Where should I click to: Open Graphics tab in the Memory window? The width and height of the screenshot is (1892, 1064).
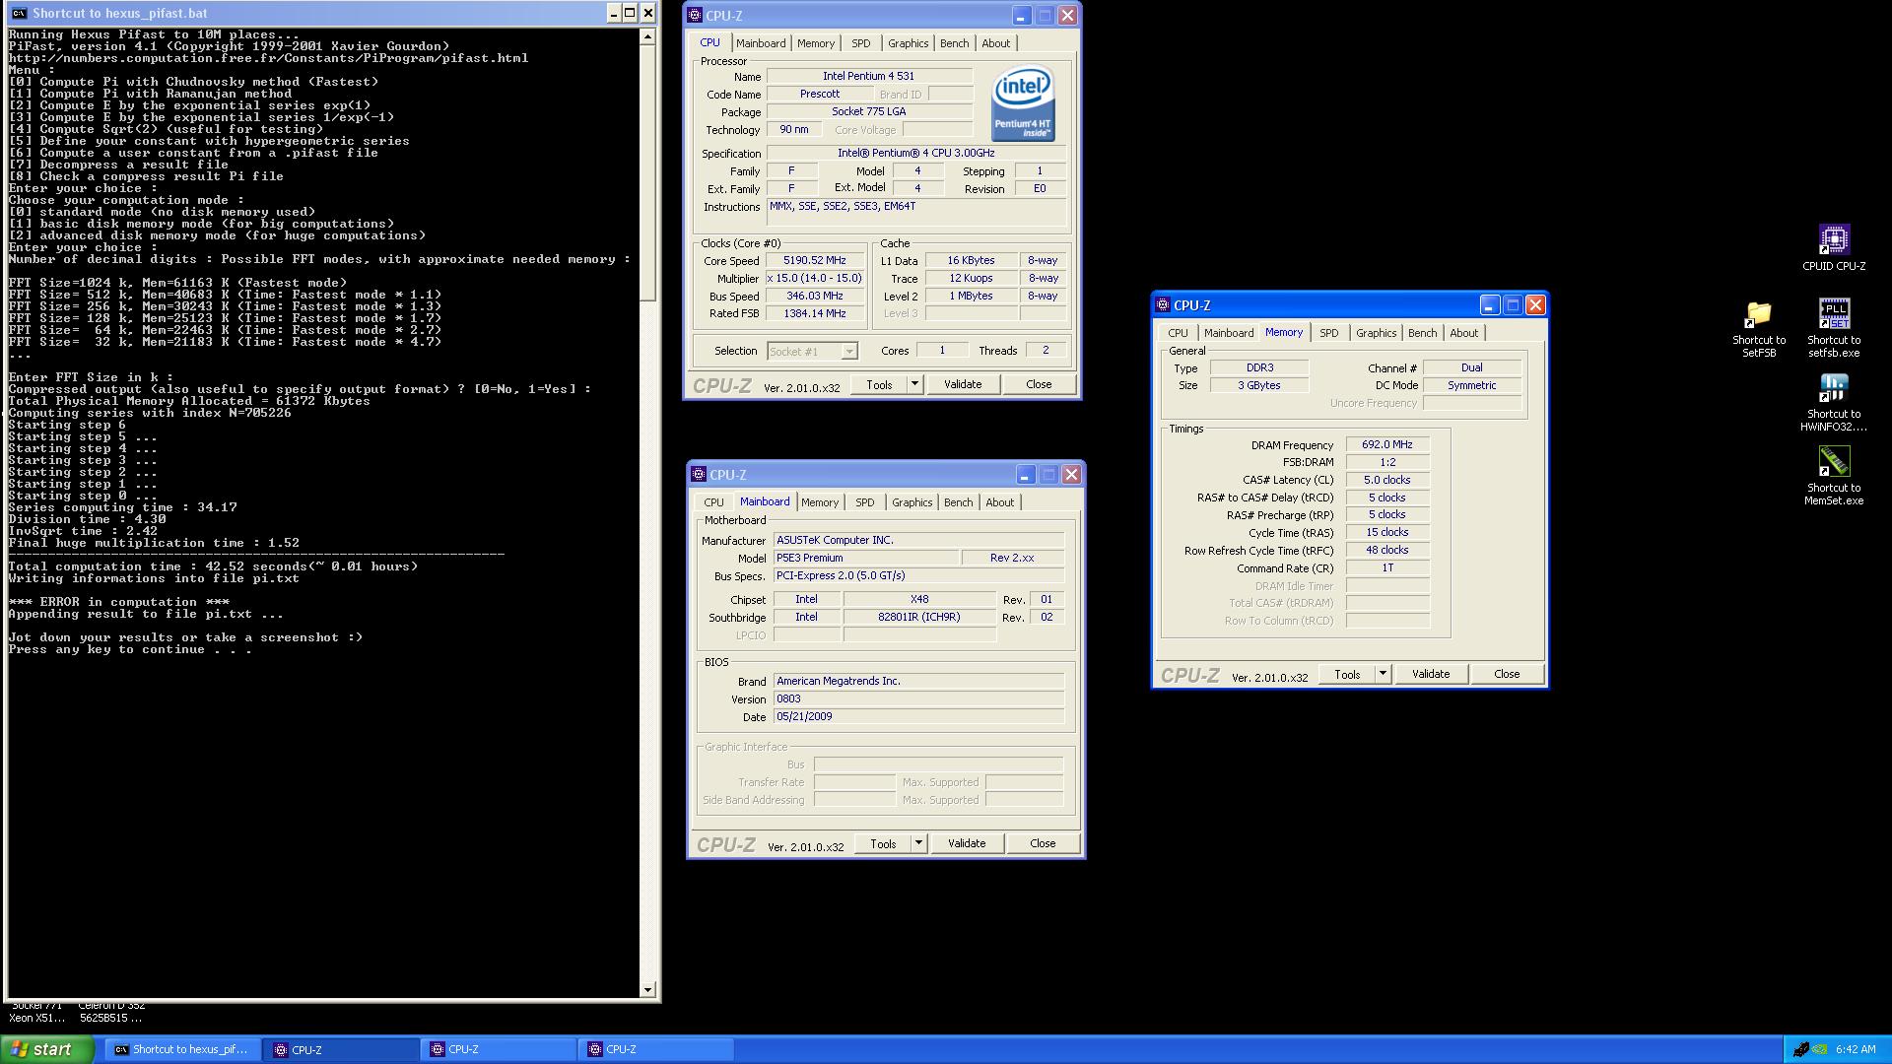(x=1376, y=333)
